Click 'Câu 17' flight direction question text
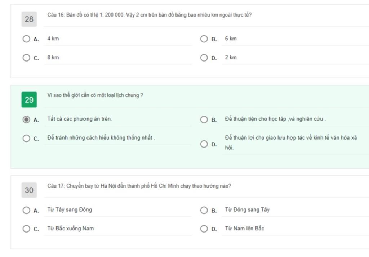 click(139, 186)
